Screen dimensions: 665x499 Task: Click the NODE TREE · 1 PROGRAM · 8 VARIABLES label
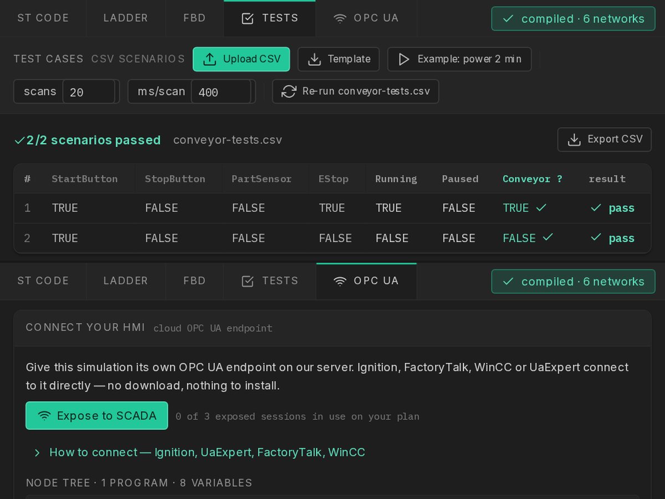139,483
